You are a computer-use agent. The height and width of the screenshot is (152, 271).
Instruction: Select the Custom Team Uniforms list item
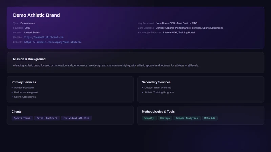[158, 88]
